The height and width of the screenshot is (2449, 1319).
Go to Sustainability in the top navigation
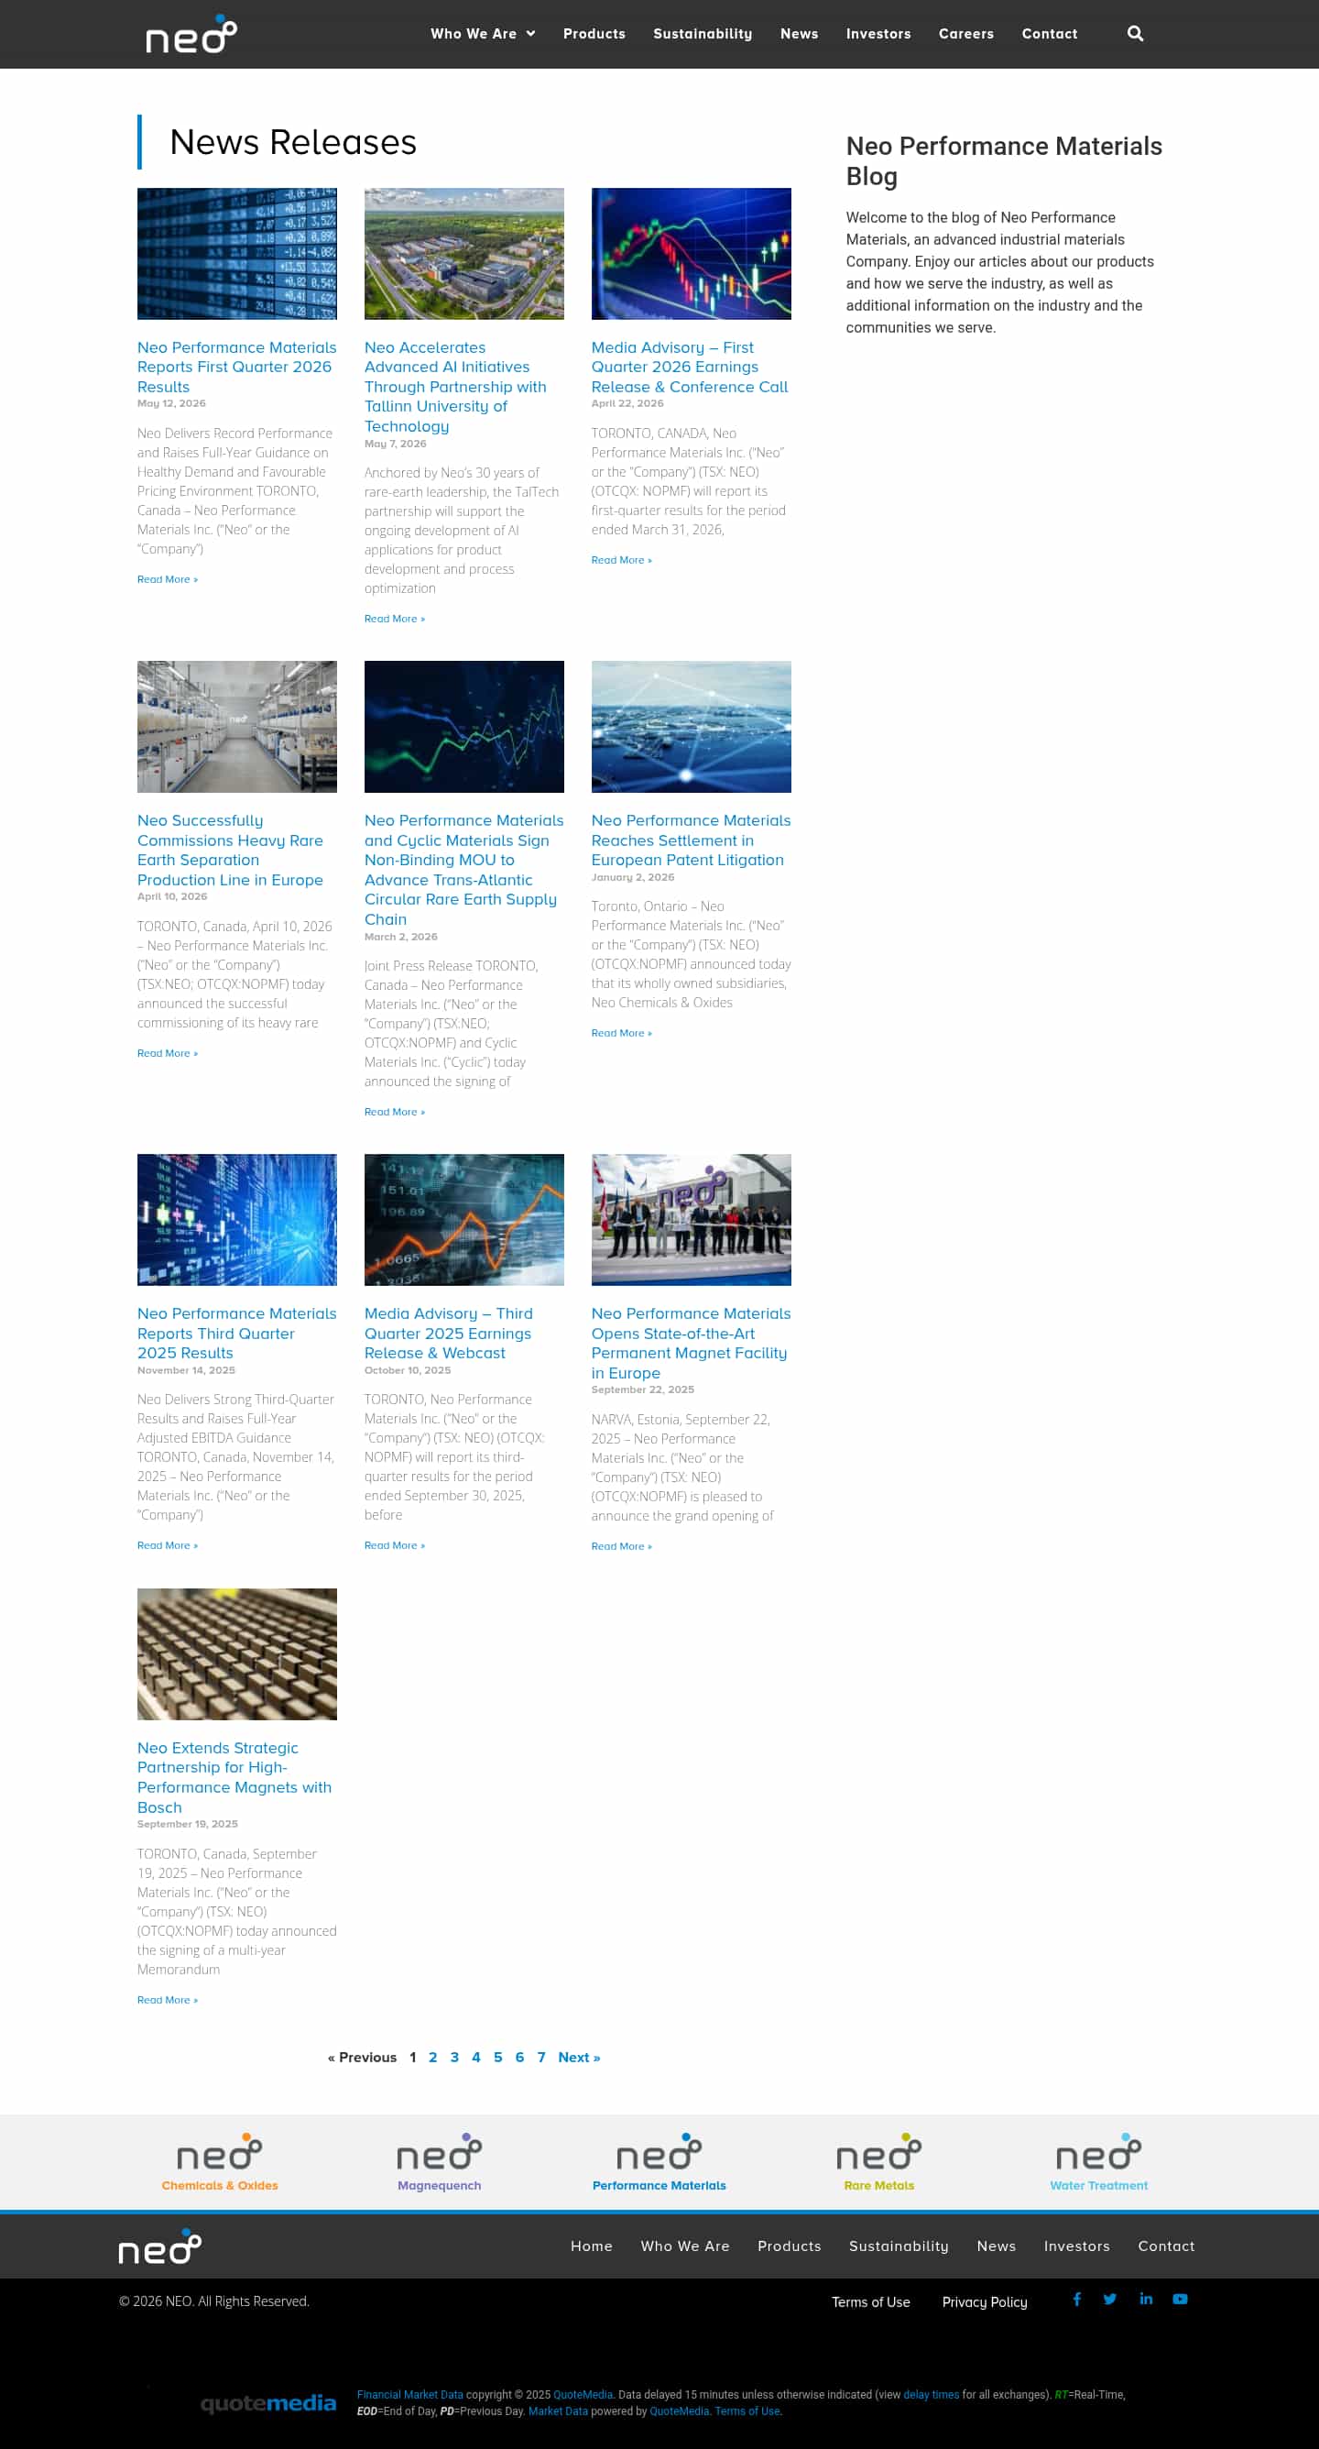(x=703, y=34)
